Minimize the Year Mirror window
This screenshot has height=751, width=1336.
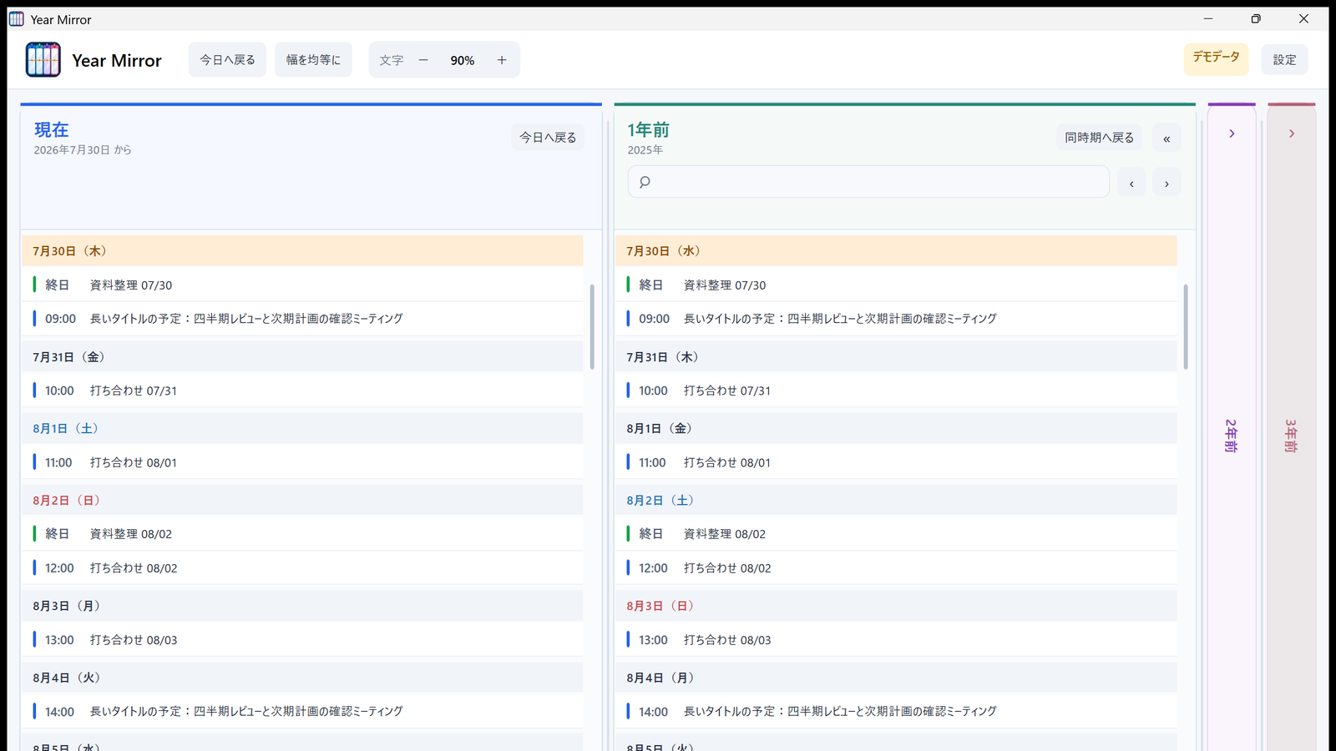(x=1208, y=18)
